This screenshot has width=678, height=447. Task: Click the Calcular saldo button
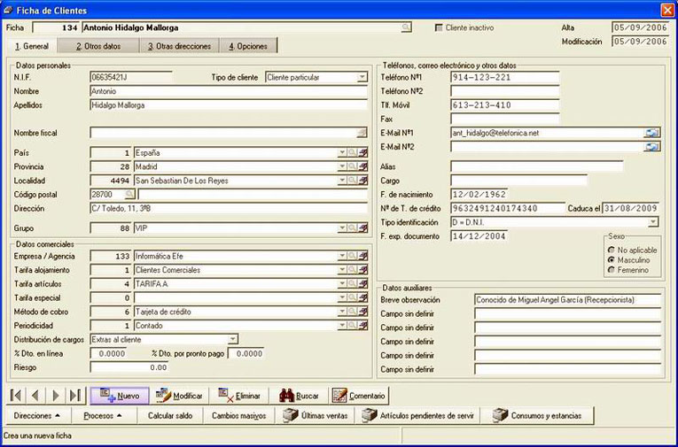[x=170, y=415]
